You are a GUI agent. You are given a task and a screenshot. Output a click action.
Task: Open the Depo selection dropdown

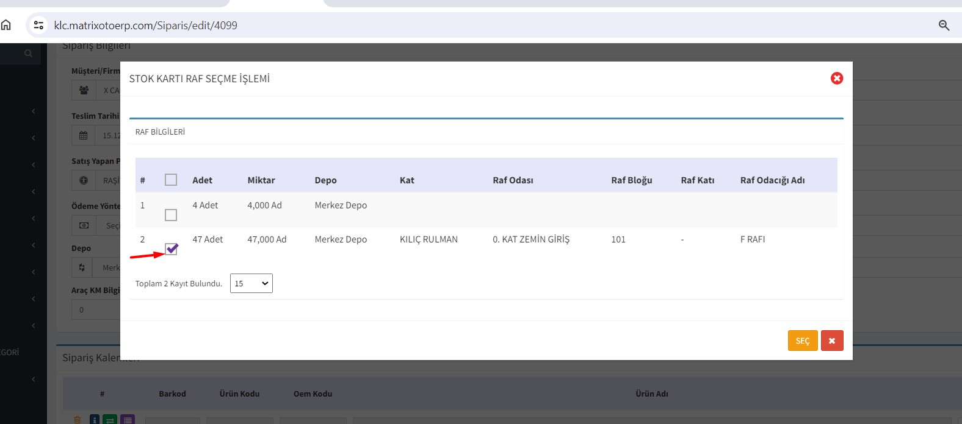point(104,267)
